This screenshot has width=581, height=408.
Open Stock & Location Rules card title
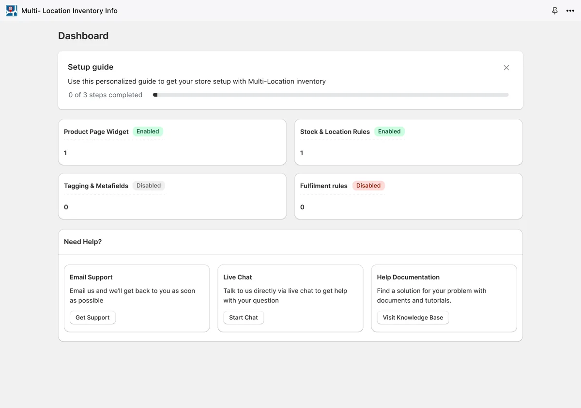(x=335, y=131)
